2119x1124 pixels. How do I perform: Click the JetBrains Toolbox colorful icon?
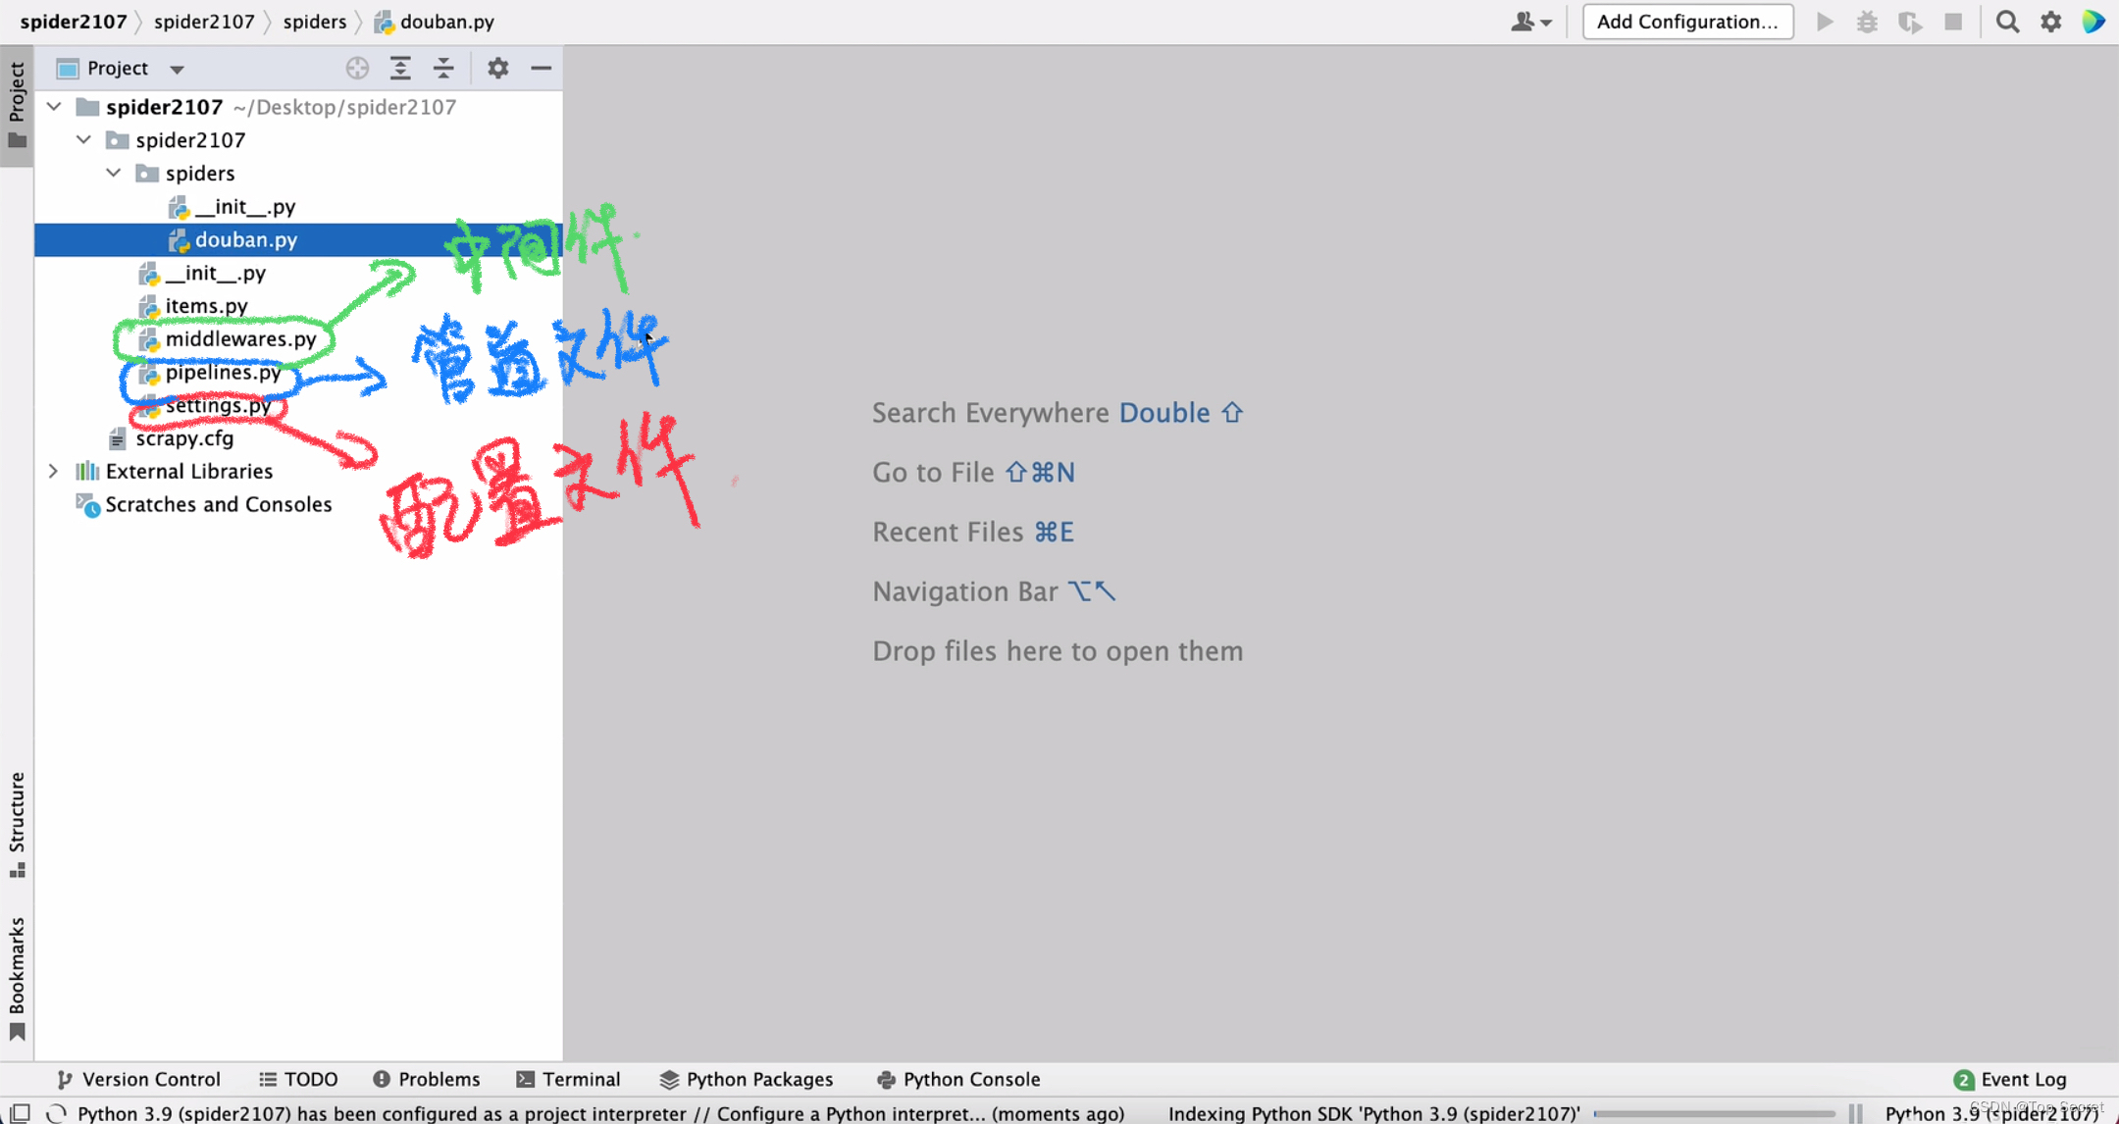point(2093,22)
